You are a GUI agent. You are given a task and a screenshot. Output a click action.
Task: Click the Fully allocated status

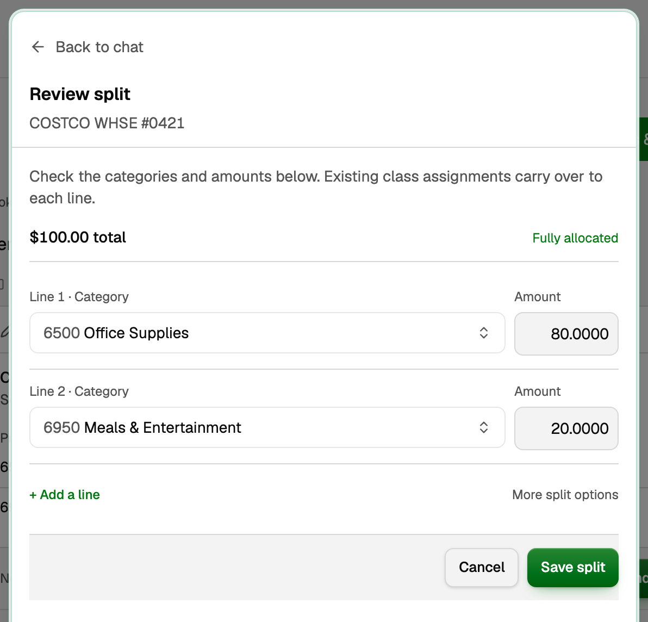tap(575, 238)
